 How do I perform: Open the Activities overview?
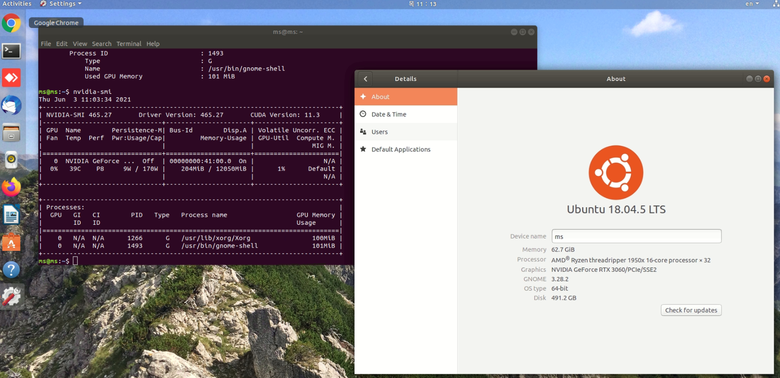17,4
